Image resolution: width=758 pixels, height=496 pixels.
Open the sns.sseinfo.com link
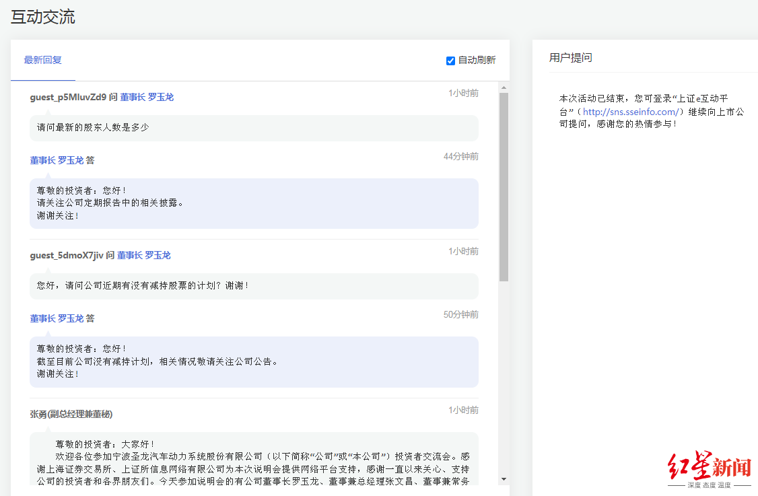point(631,112)
